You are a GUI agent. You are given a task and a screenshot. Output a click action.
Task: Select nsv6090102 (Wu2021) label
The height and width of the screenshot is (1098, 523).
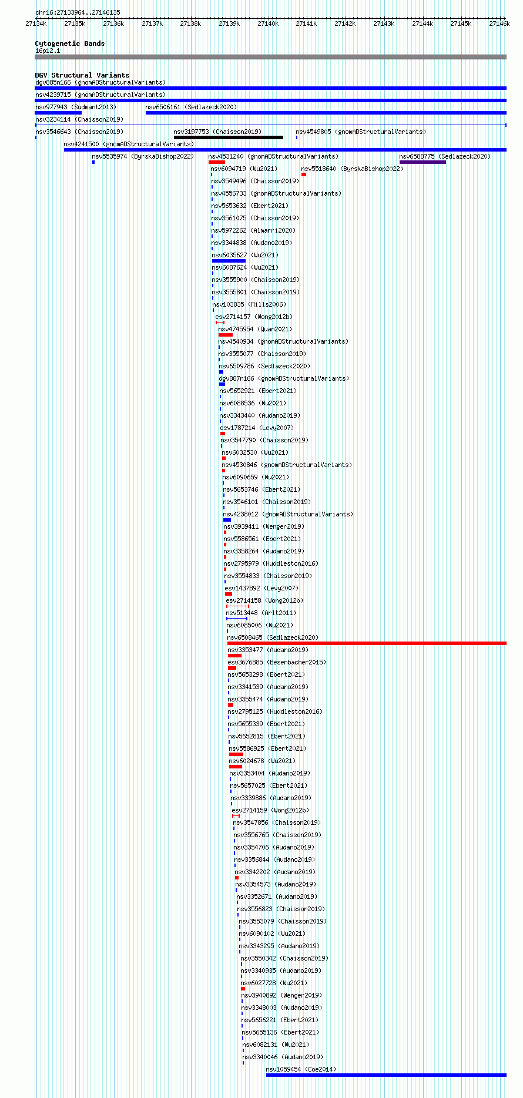pyautogui.click(x=272, y=934)
